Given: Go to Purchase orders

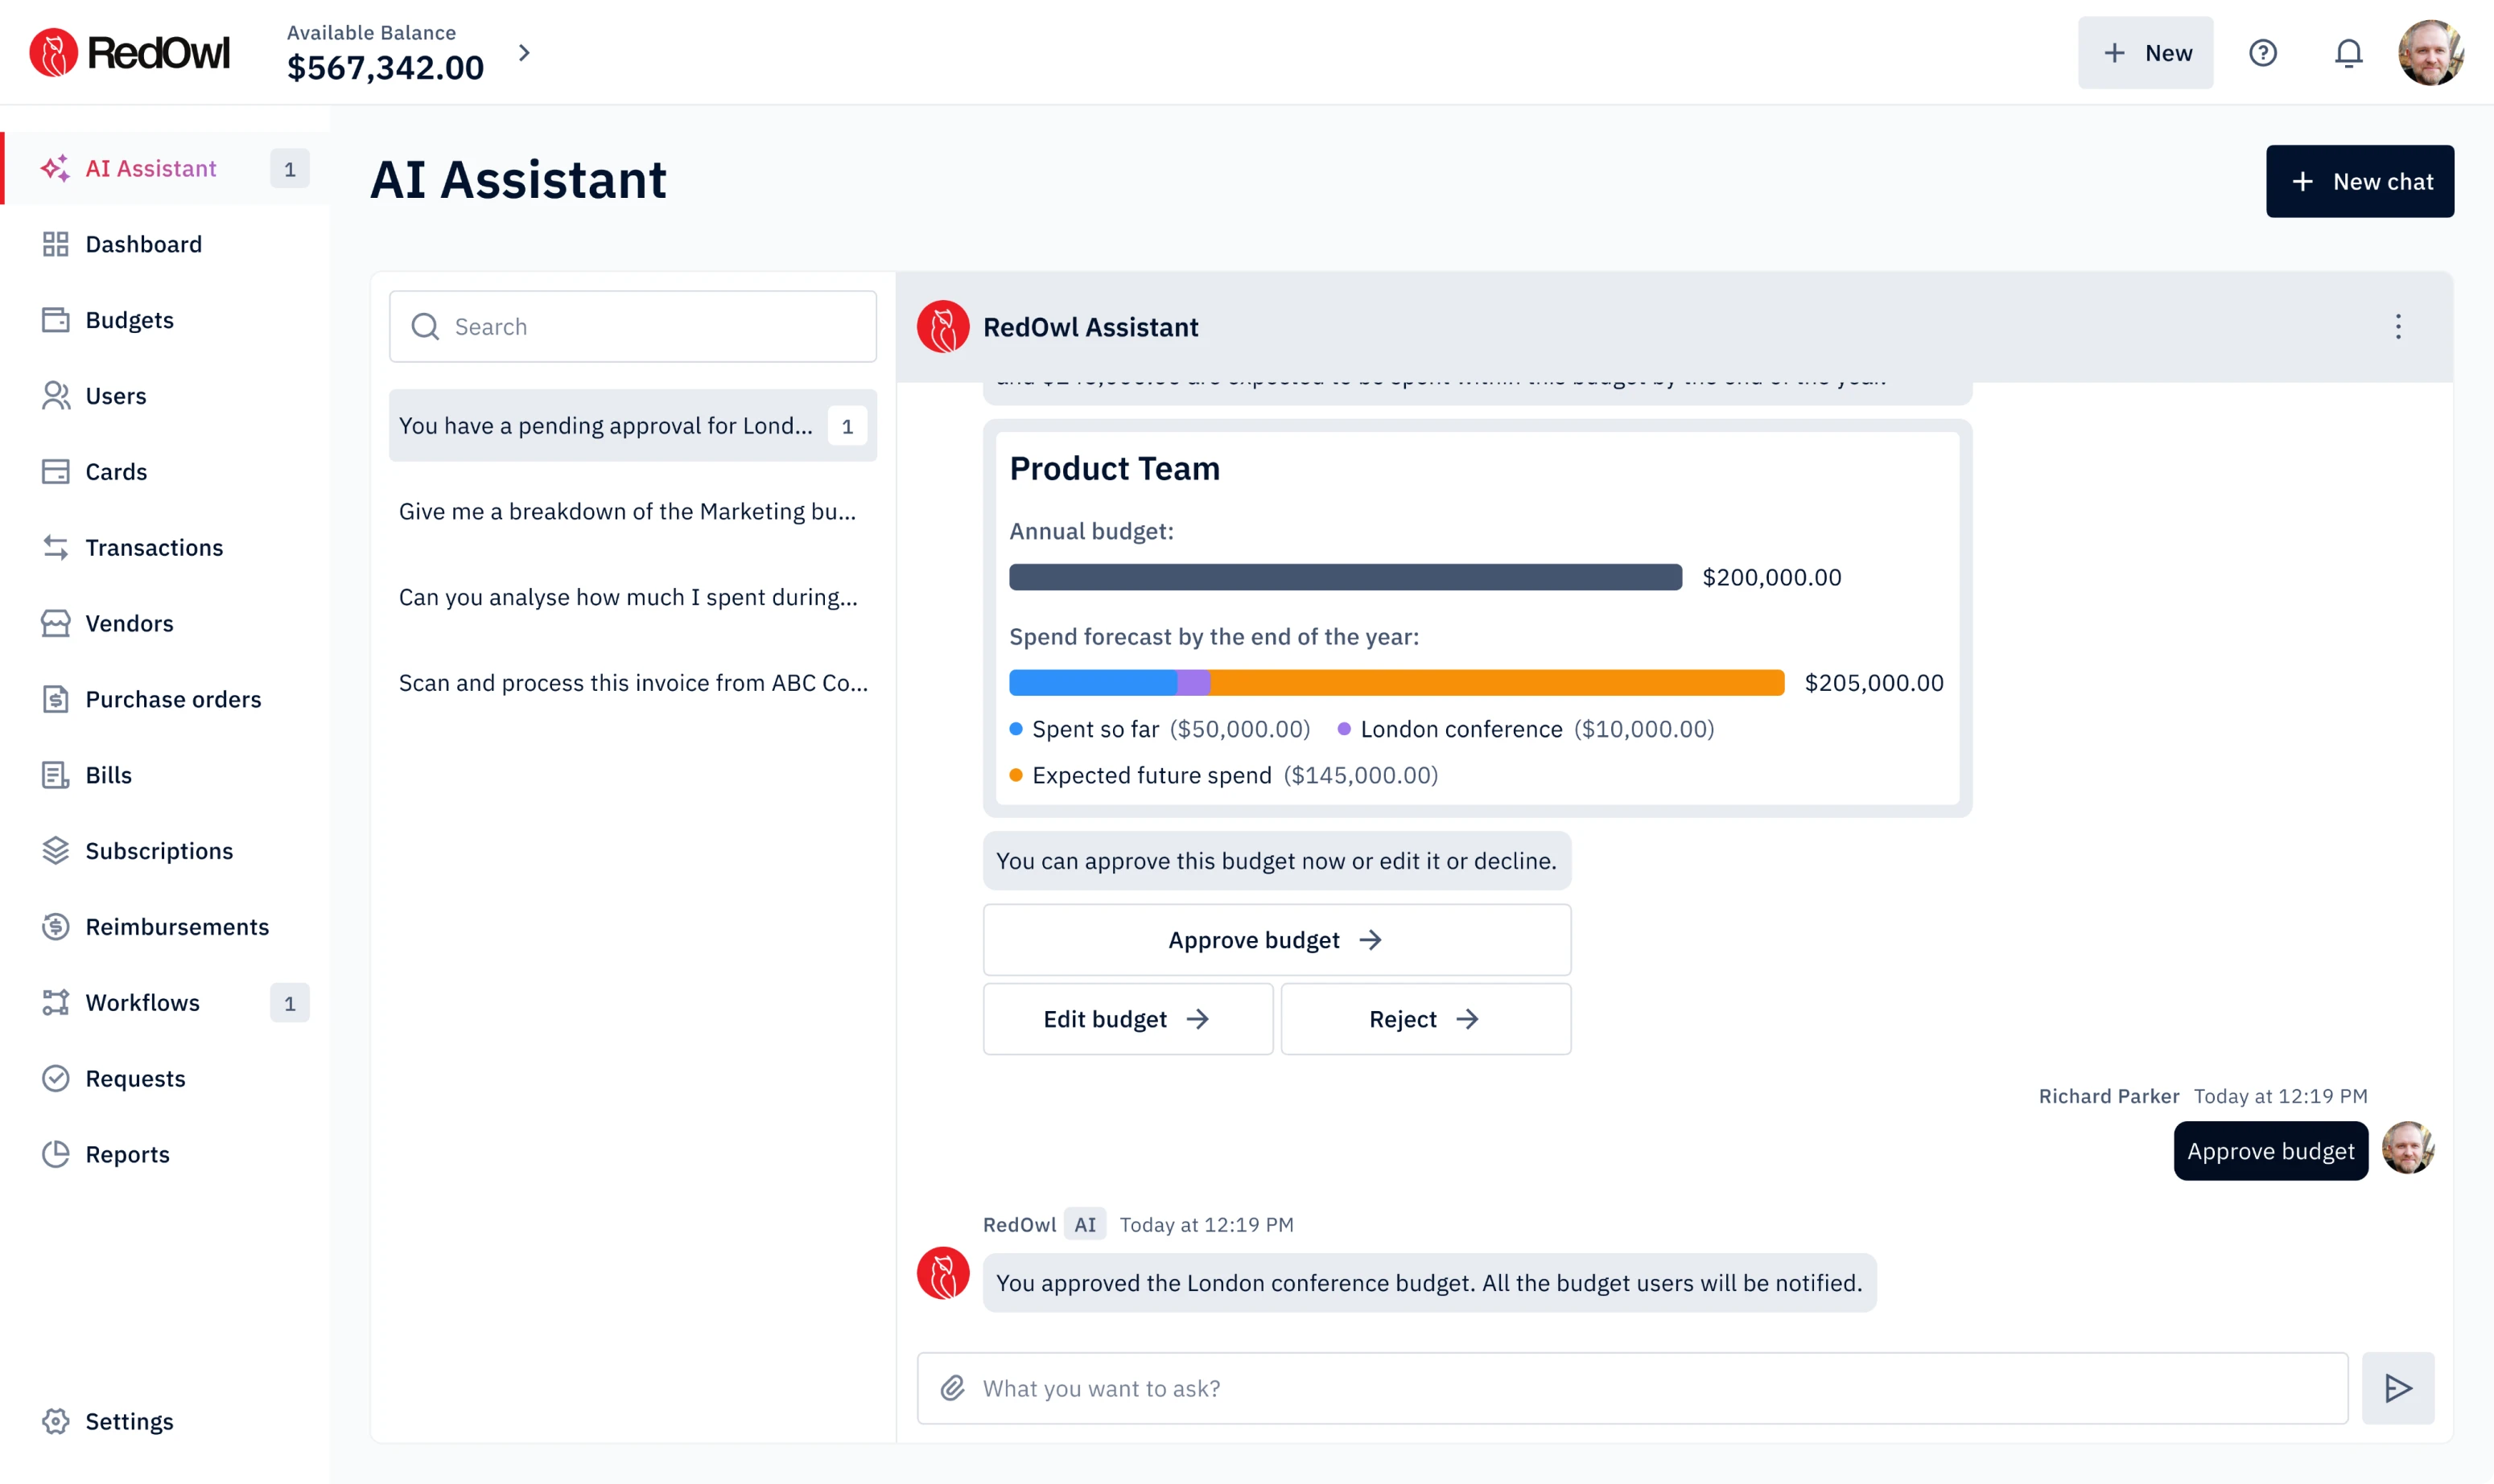Looking at the screenshot, I should coord(174,699).
